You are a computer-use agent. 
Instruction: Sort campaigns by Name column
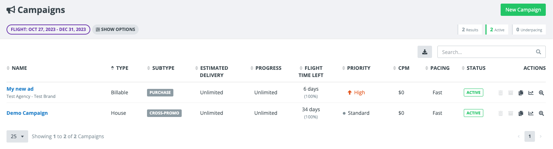(19, 68)
